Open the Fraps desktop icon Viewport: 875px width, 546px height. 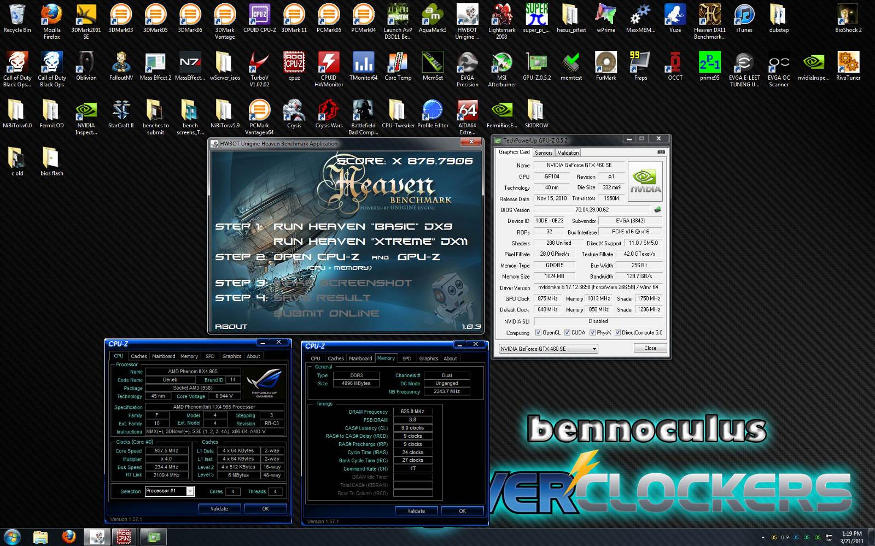tap(640, 66)
